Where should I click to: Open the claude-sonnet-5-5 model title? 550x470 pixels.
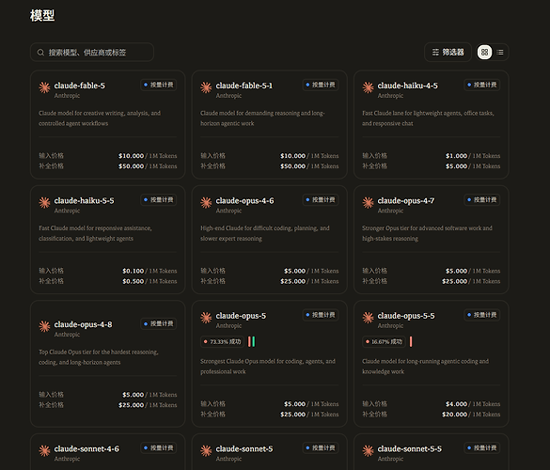409,449
